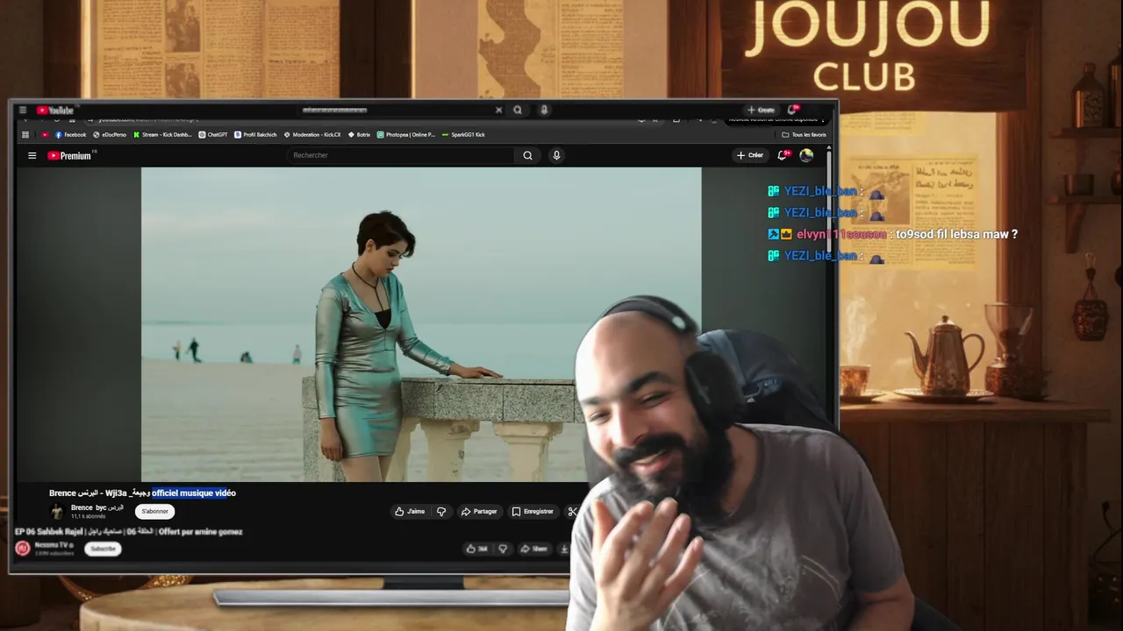This screenshot has width=1123, height=631.
Task: Click the YouTube Premium logo
Action: [x=69, y=155]
